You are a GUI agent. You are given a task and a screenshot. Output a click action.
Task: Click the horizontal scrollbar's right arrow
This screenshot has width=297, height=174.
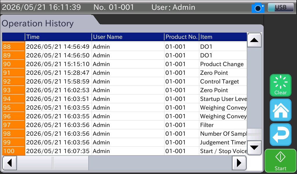pos(239,163)
